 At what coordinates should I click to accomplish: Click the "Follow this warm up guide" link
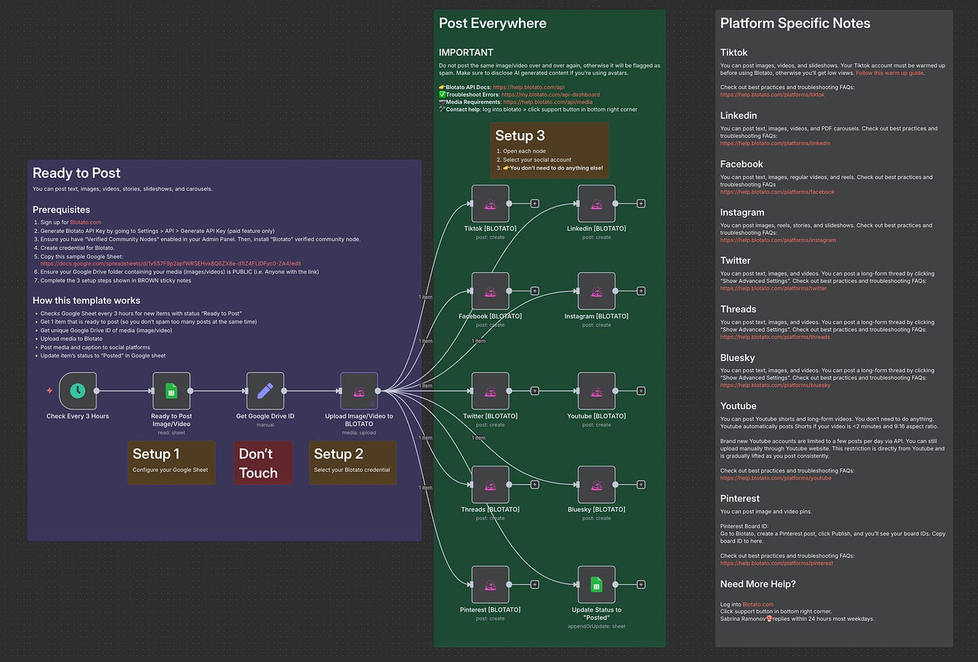(x=890, y=73)
